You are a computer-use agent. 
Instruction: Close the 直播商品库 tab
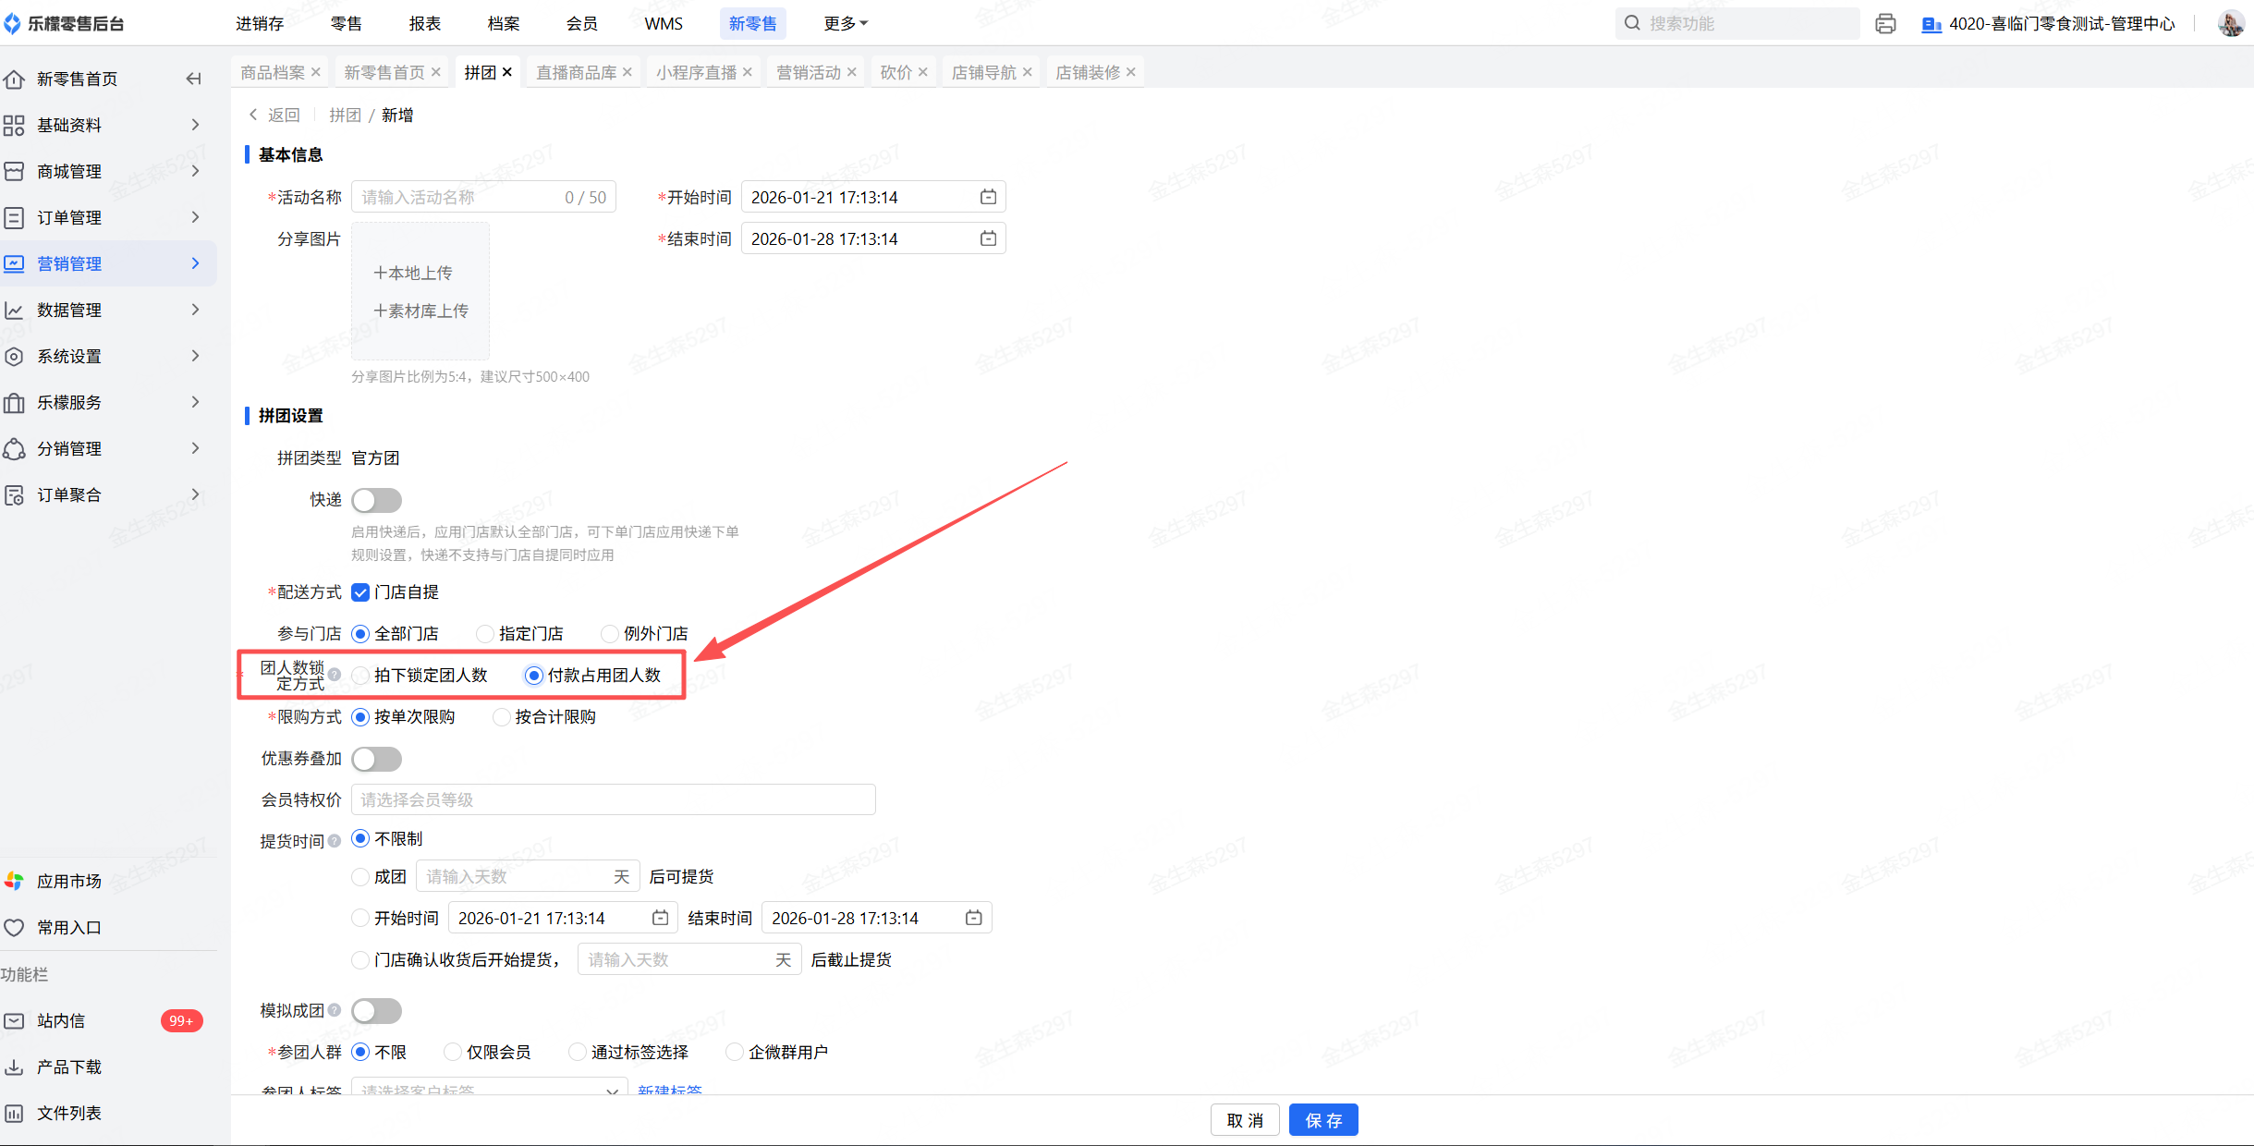(x=627, y=72)
